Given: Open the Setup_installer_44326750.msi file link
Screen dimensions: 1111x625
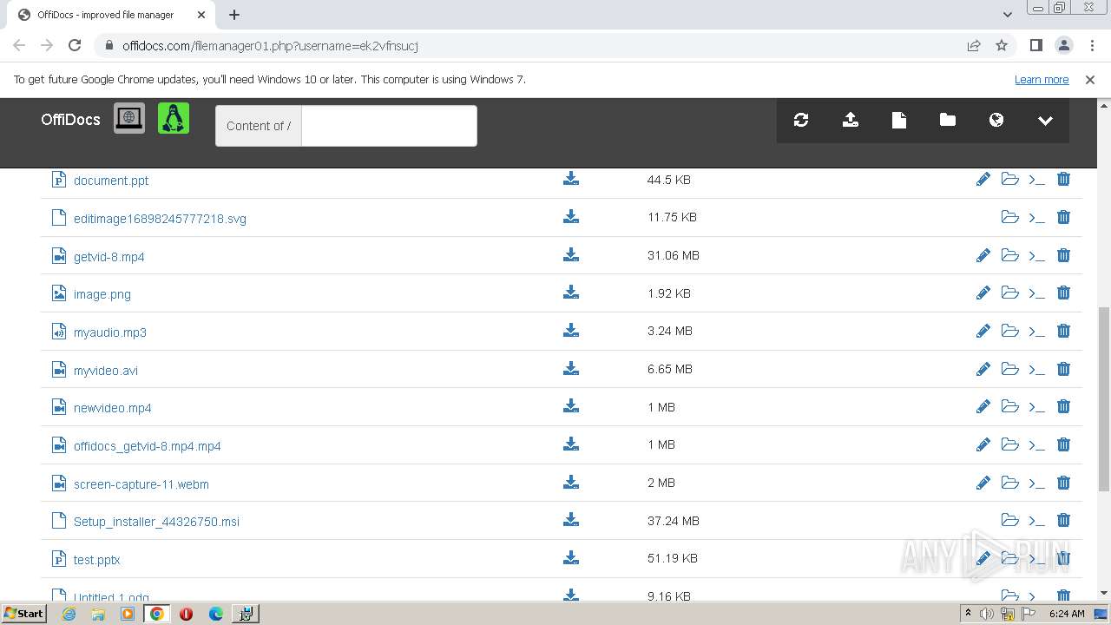Looking at the screenshot, I should [x=156, y=522].
